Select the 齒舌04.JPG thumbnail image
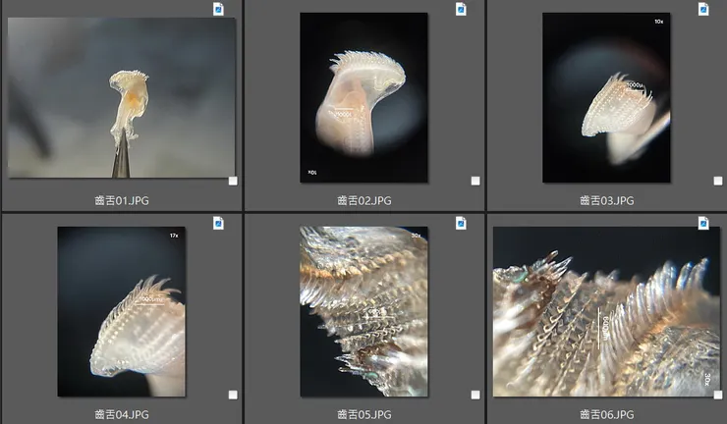The image size is (727, 424). 122,311
